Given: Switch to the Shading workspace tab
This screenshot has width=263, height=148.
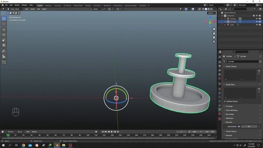Looking at the screenshot, I should click(88, 5).
